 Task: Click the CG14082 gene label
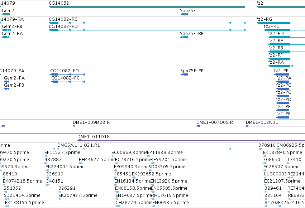click(x=58, y=3)
